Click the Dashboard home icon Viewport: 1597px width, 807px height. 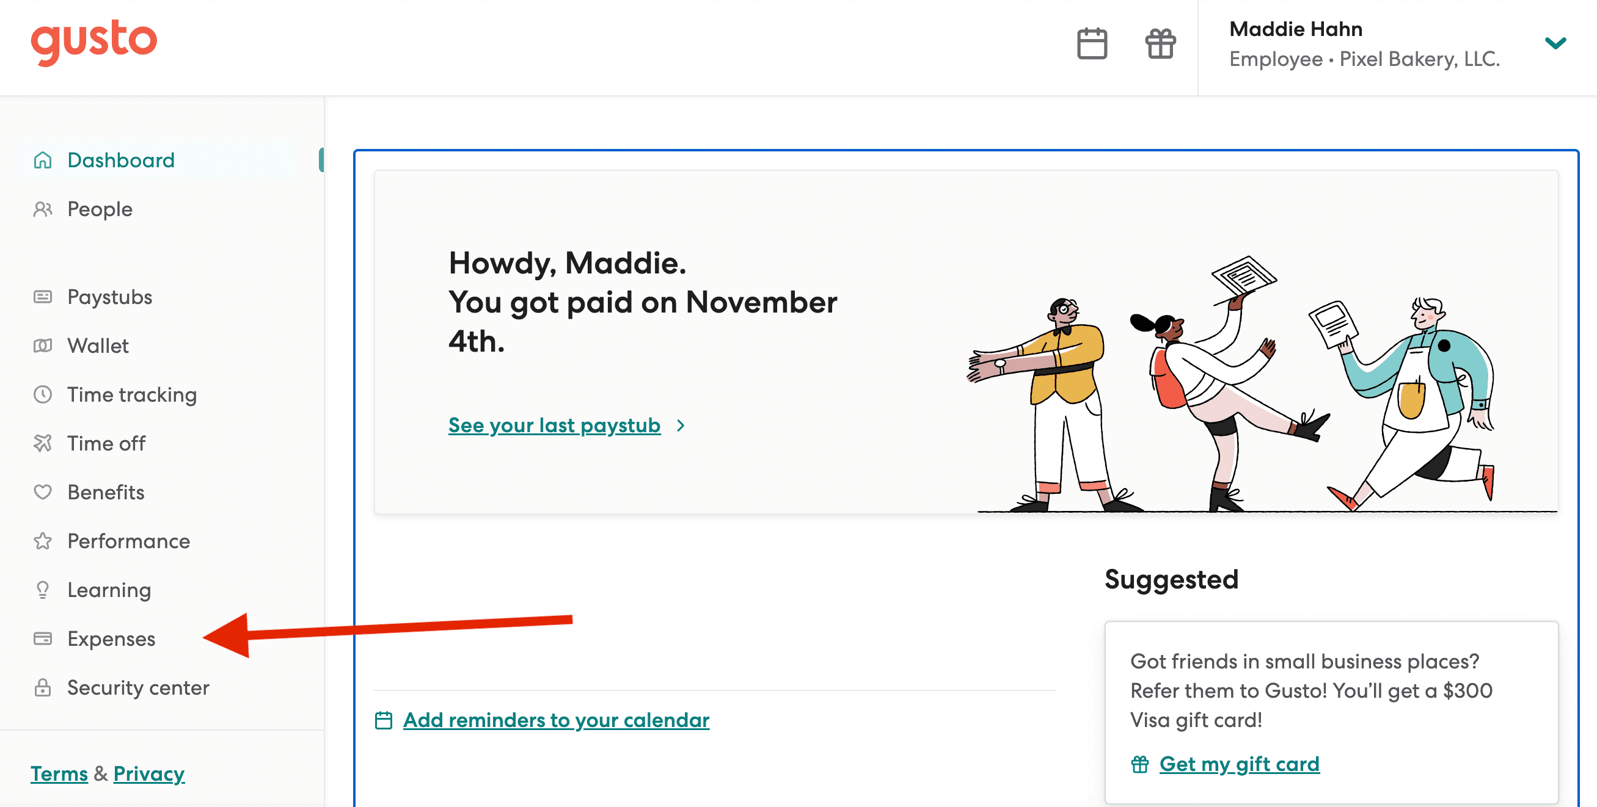tap(43, 161)
